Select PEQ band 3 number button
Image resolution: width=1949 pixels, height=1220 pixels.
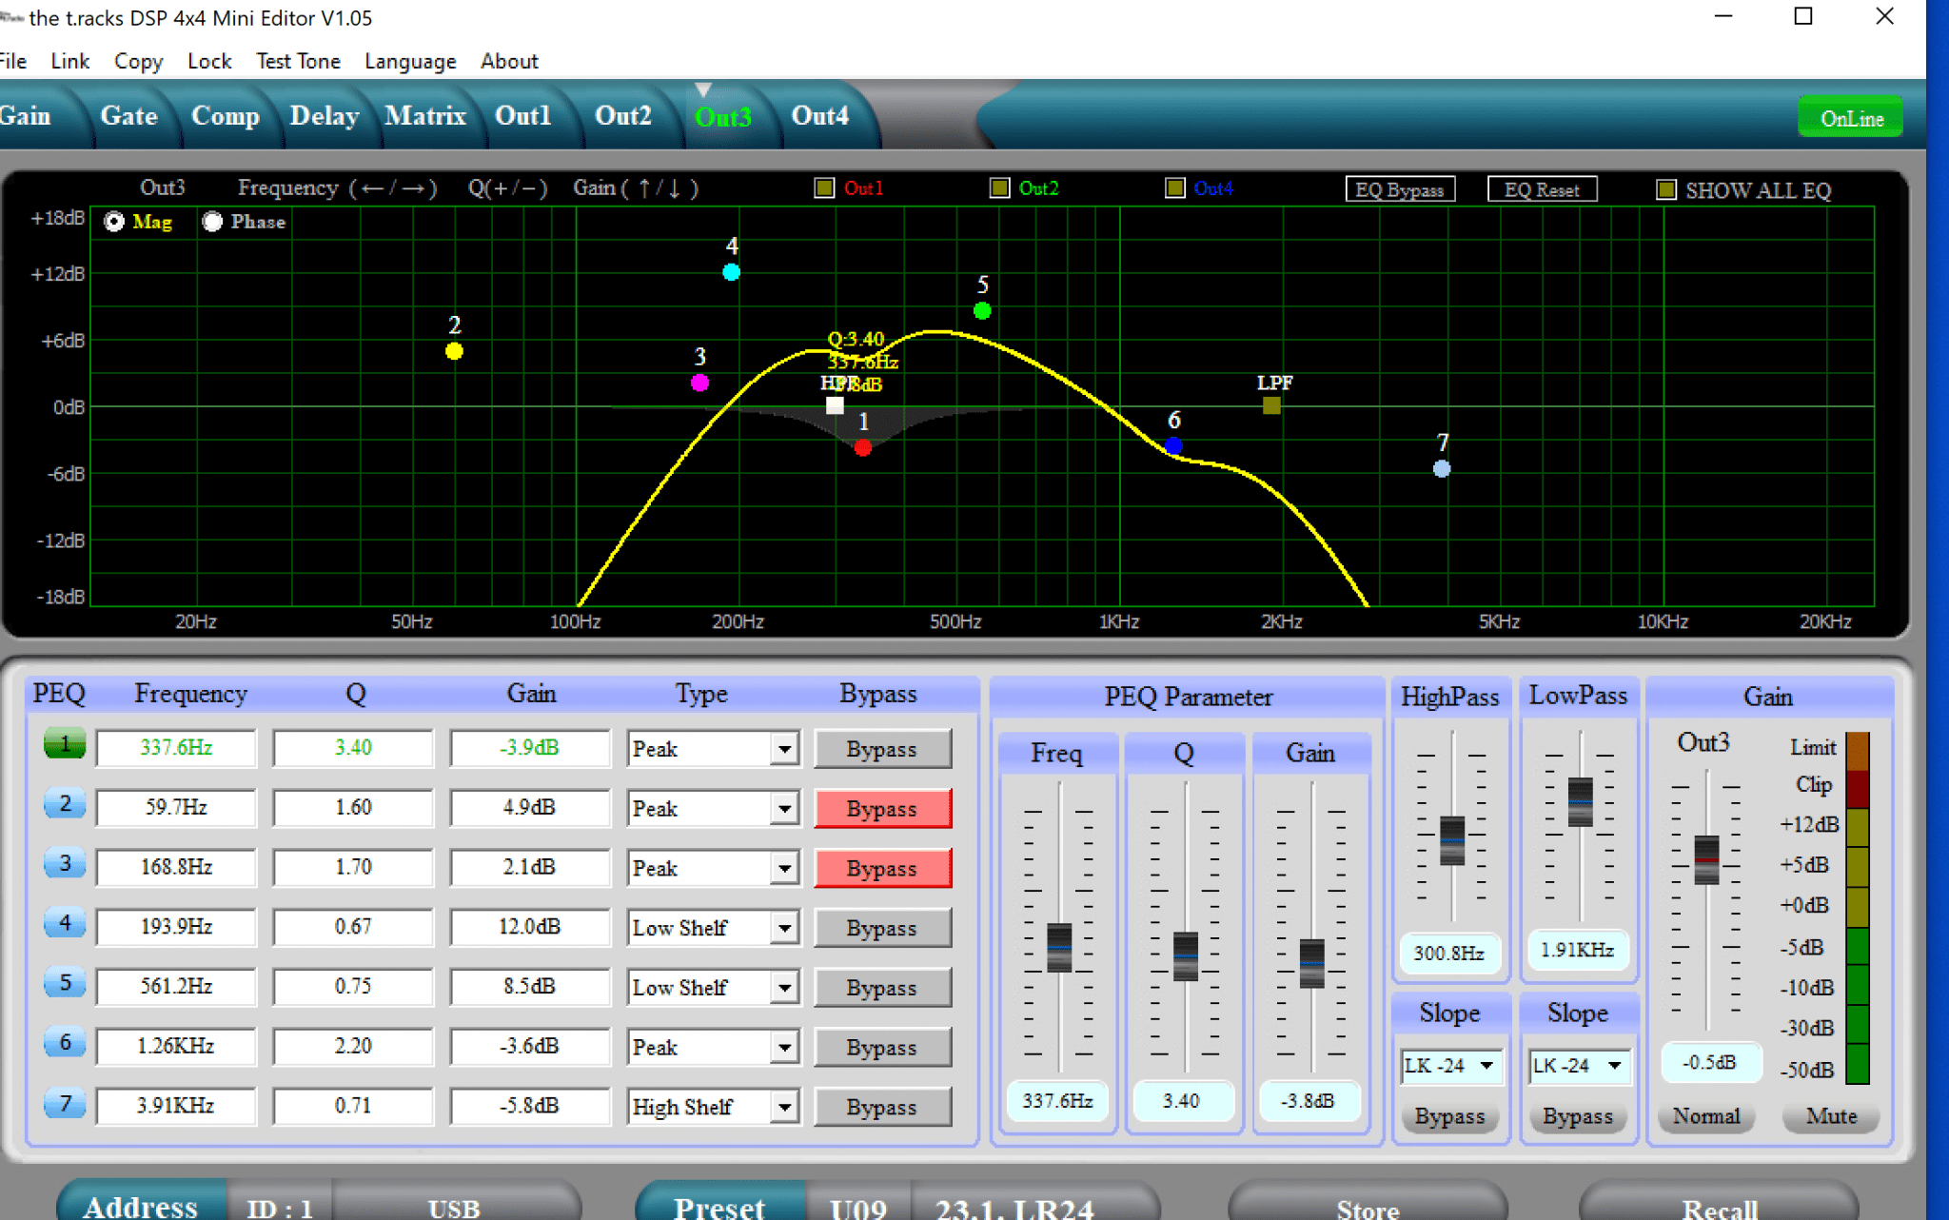coord(65,864)
